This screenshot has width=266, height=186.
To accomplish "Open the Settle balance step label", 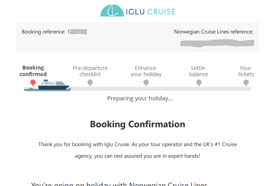I will (199, 71).
